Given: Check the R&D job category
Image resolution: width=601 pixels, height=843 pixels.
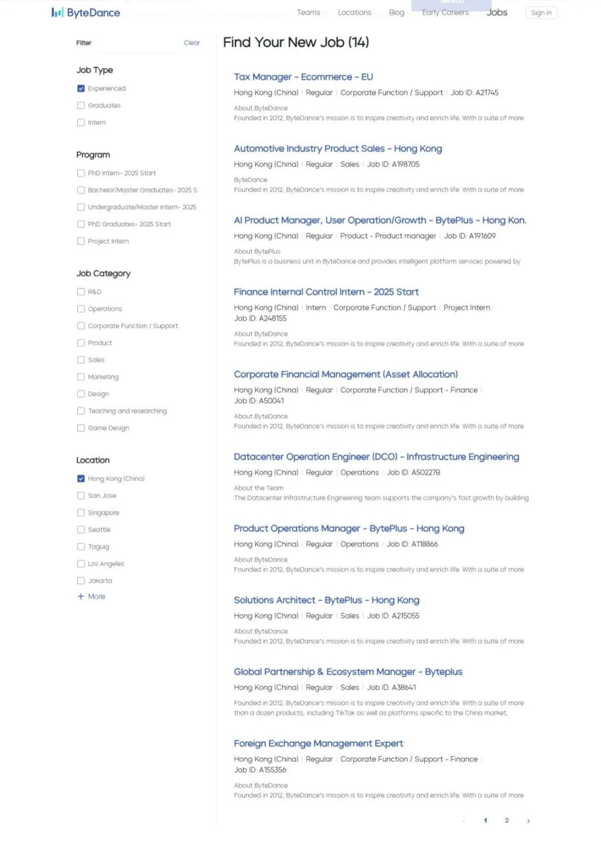Looking at the screenshot, I should click(81, 292).
